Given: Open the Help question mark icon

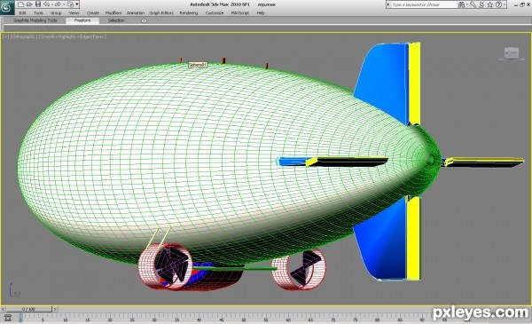Looking at the screenshot, I should pyautogui.click(x=498, y=4).
